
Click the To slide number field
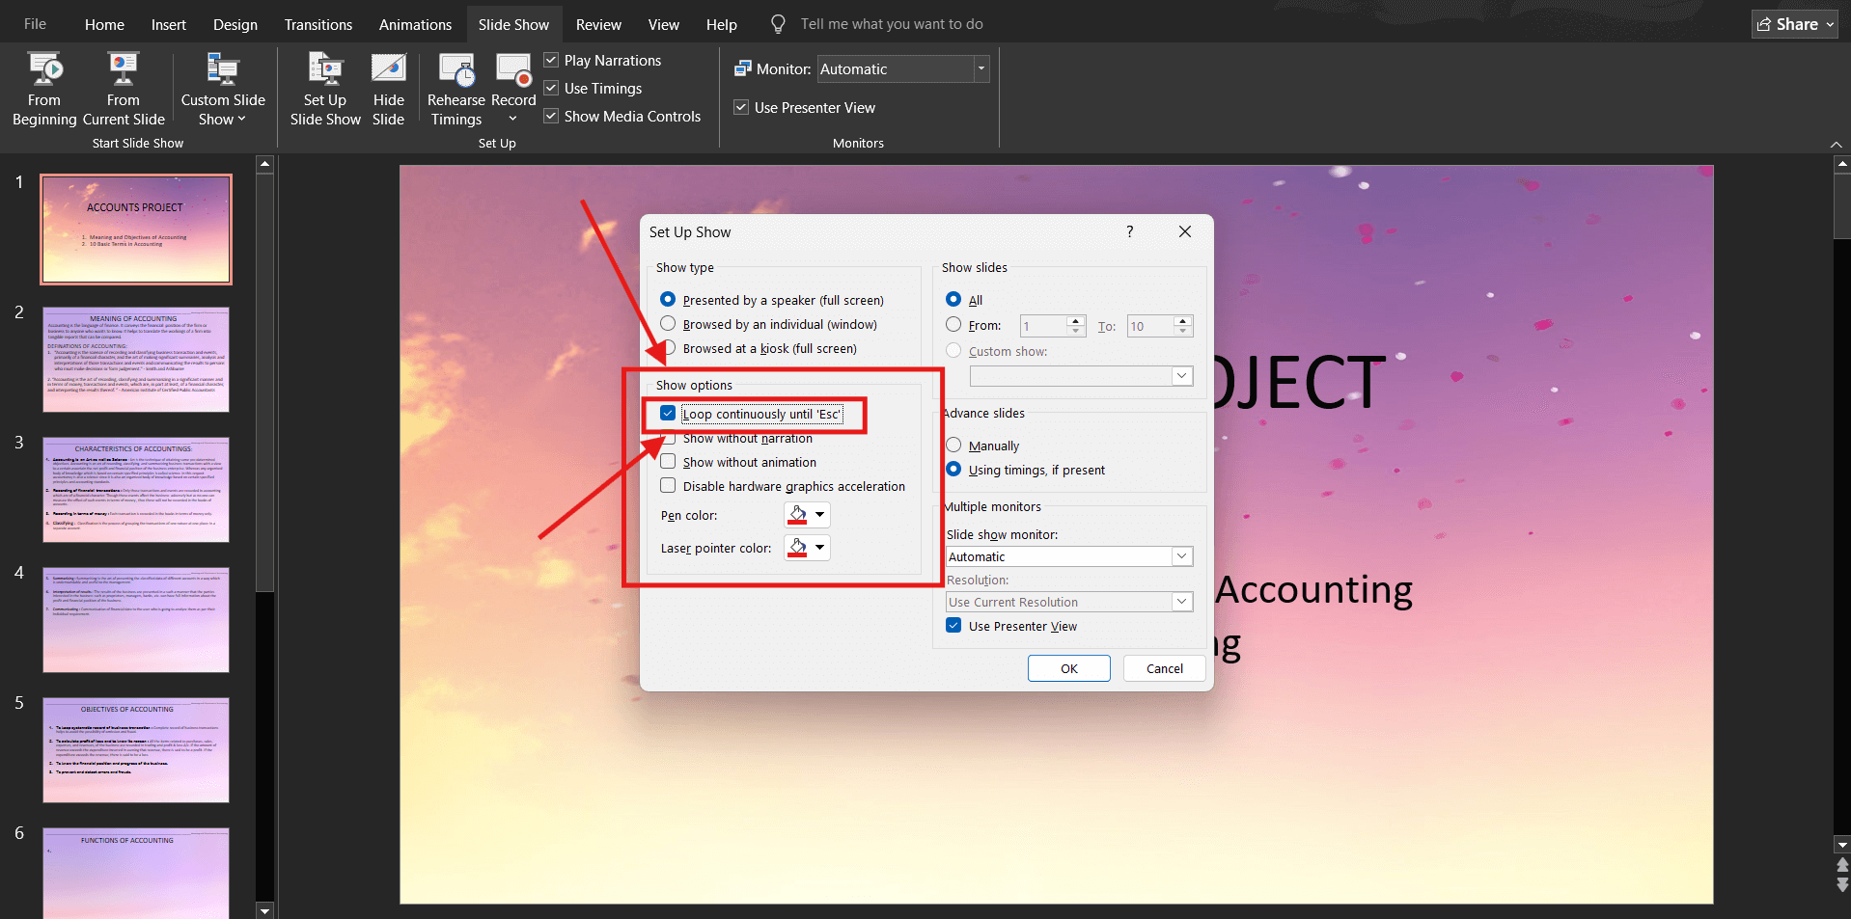(1150, 326)
